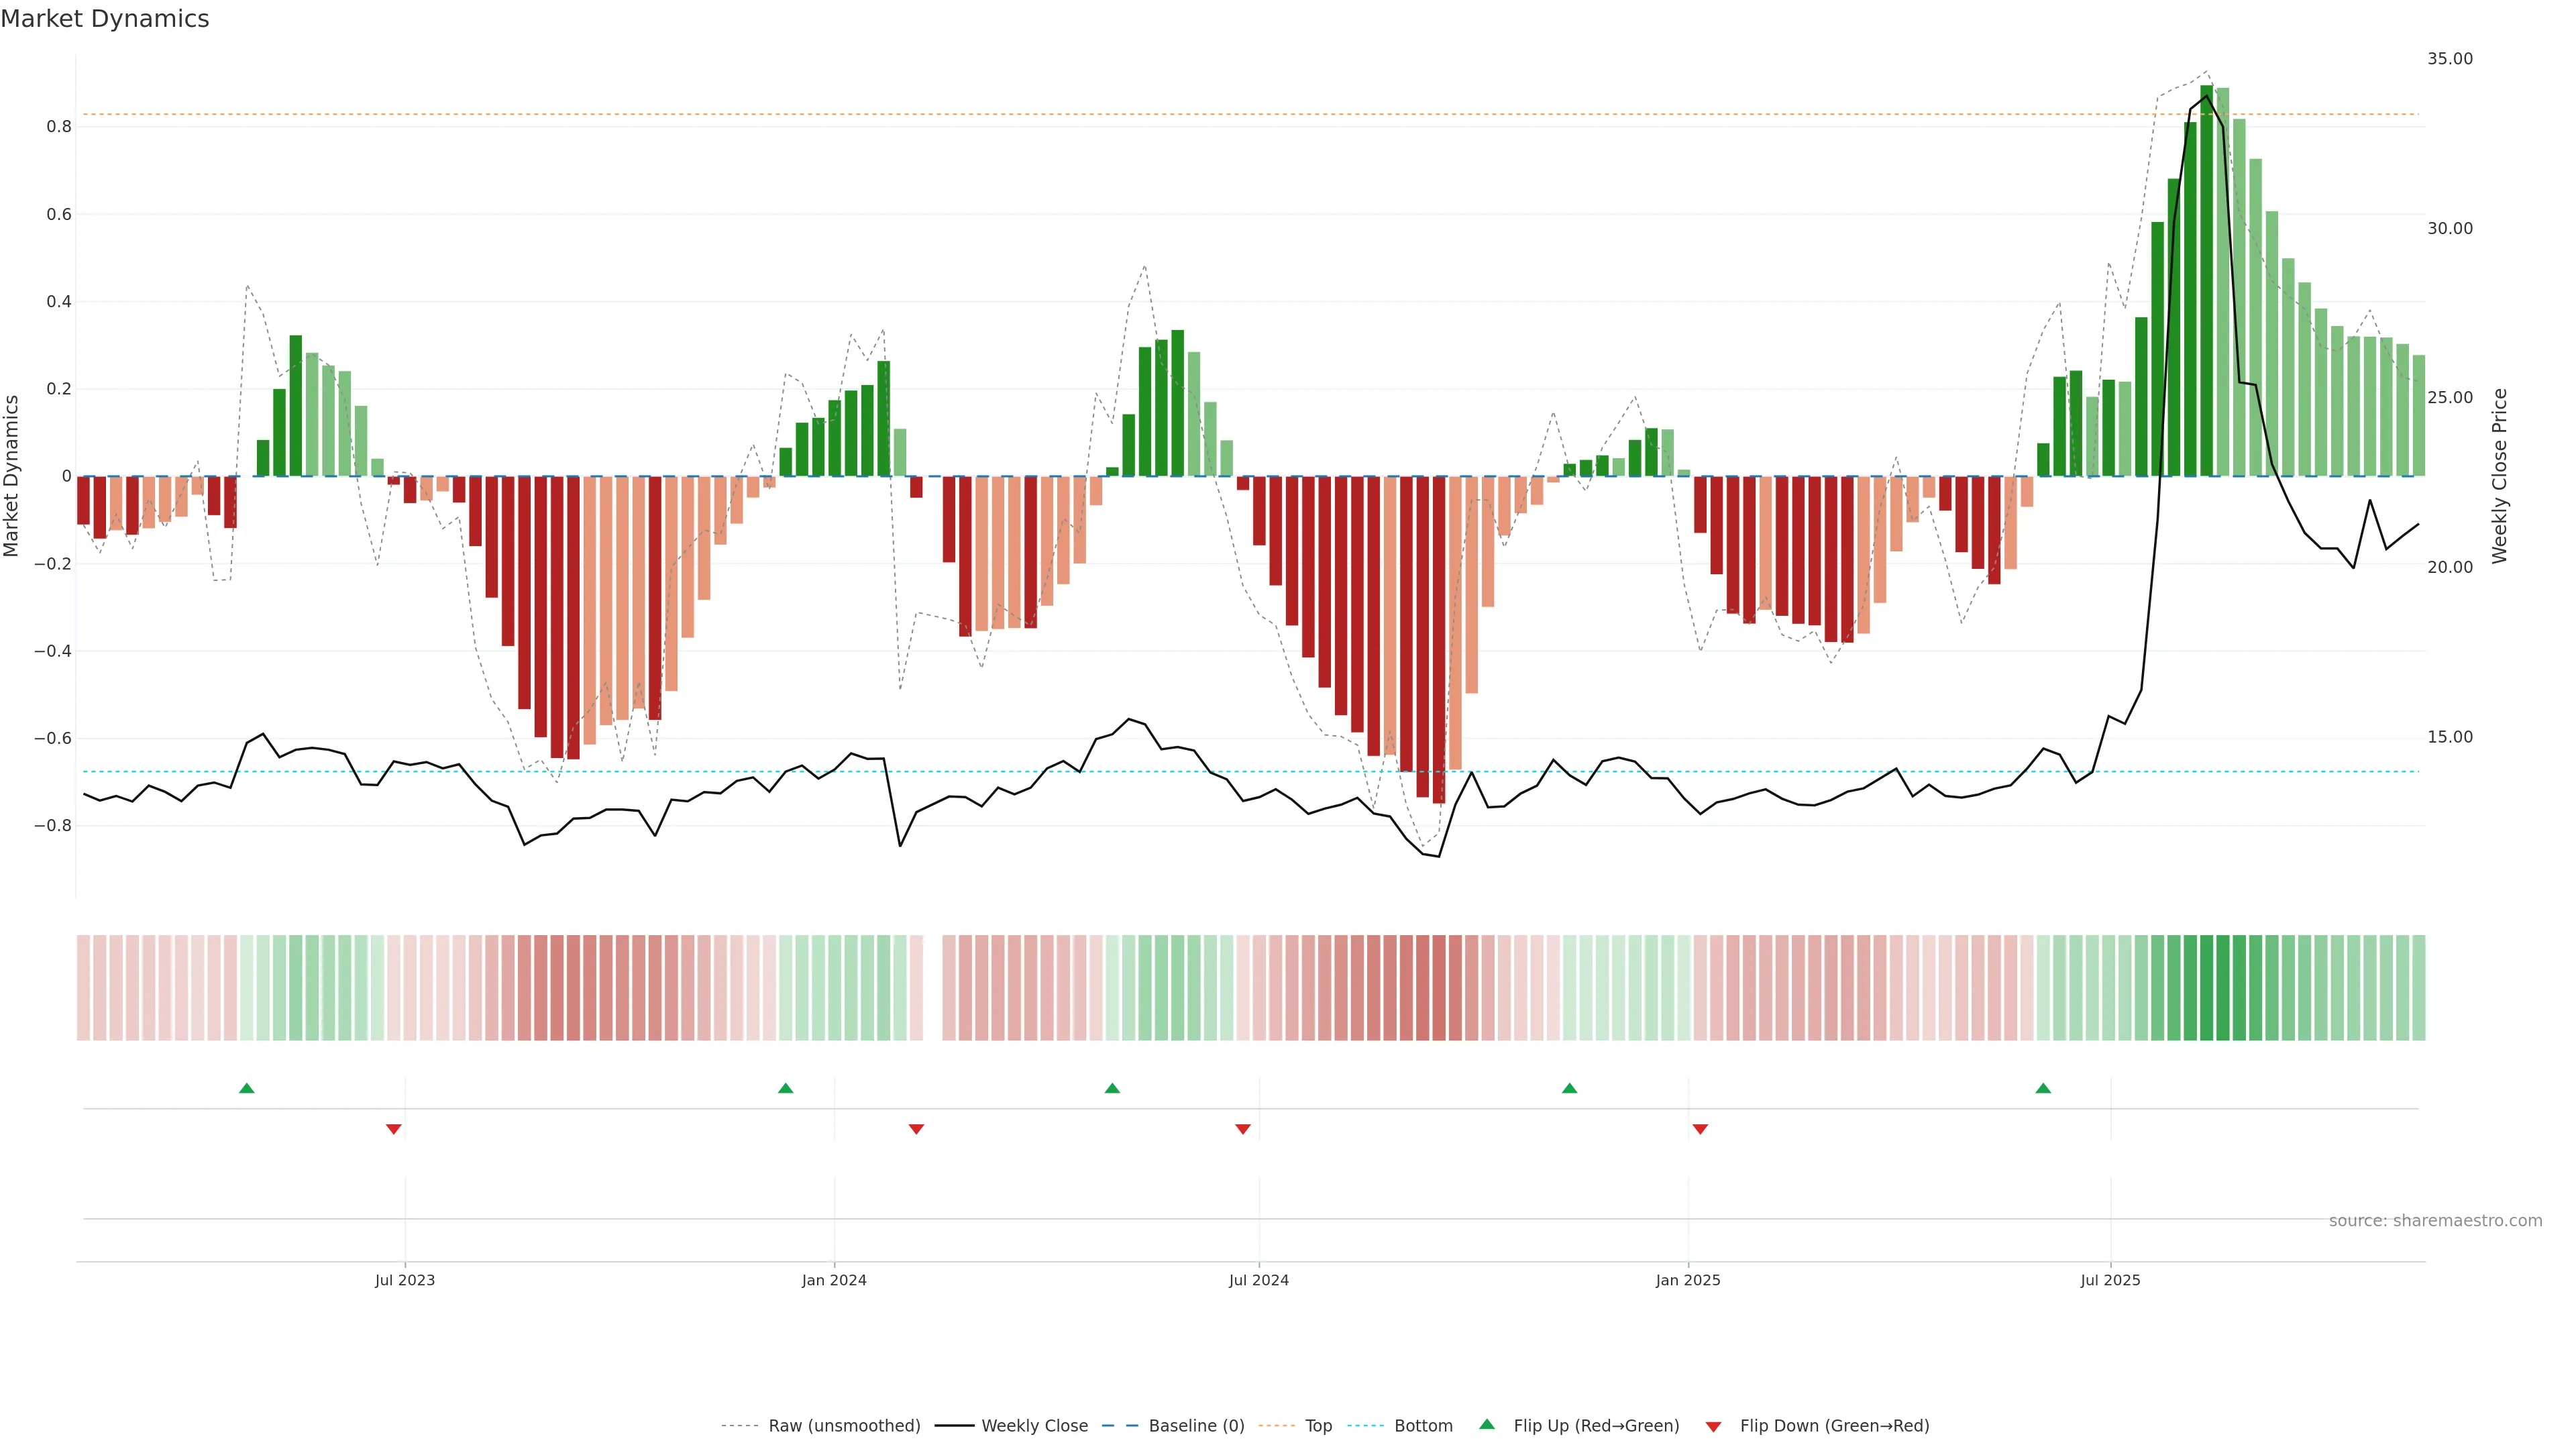Click the earliest green flip-up triangle marker
This screenshot has width=2576, height=1449.
click(x=247, y=1088)
